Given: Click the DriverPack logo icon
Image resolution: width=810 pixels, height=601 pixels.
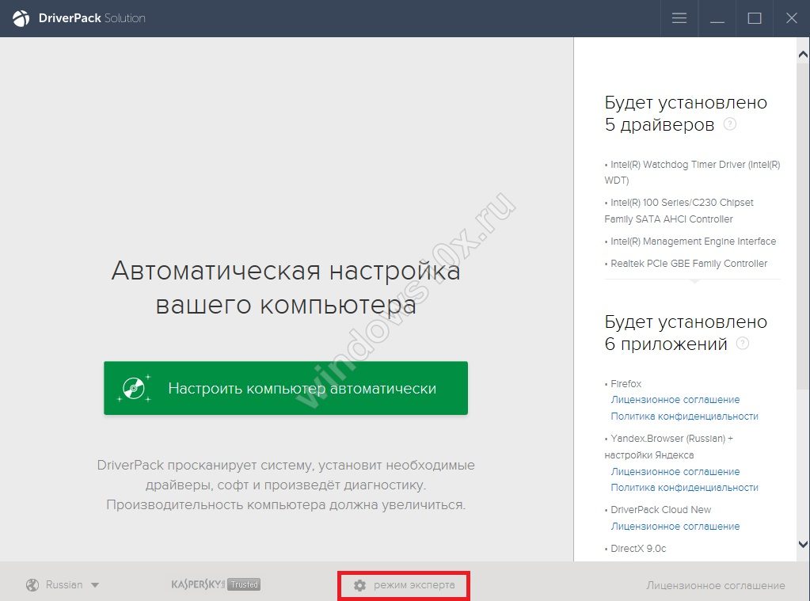Looking at the screenshot, I should pos(21,18).
